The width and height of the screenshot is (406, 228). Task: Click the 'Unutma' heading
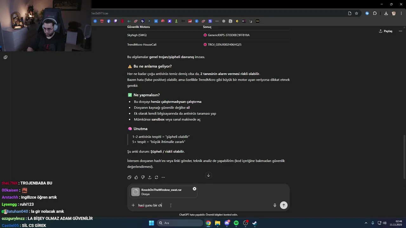pos(141,129)
